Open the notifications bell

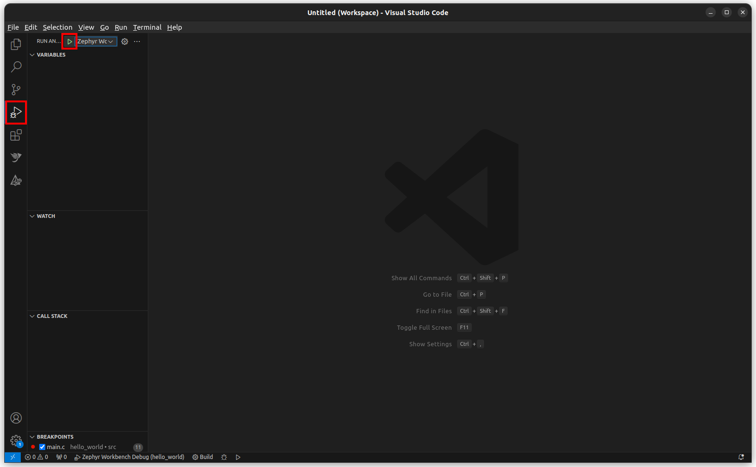coord(742,457)
